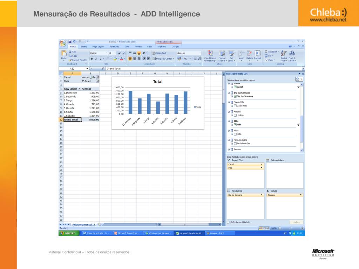Open Canal filter dropdown in cell B1
Viewport: 359px width, 269px height.
pos(98,77)
